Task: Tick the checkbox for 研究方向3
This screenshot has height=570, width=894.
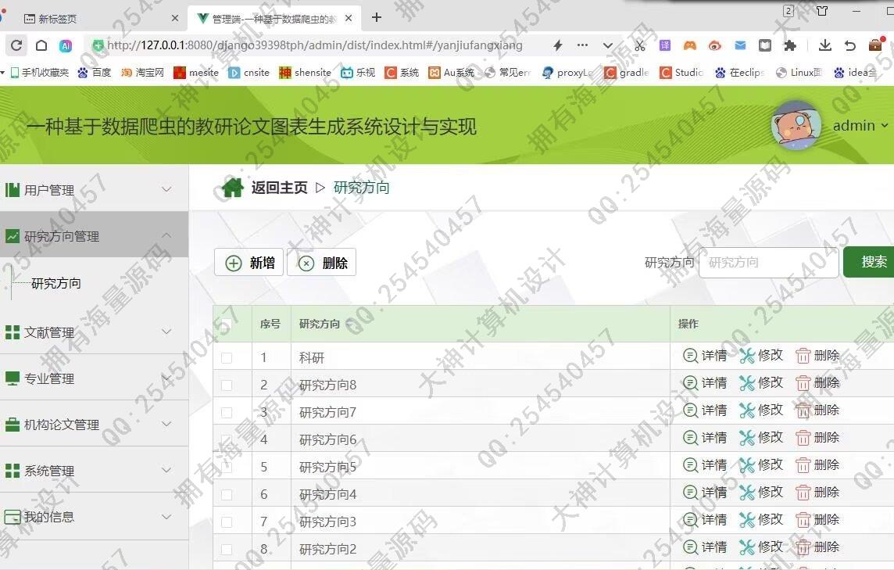Action: [x=227, y=522]
